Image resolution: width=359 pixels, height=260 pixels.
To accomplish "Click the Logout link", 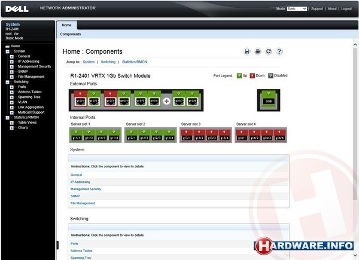I will tap(346, 9).
